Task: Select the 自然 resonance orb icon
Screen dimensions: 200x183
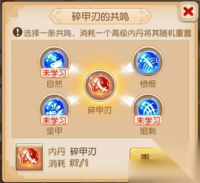Action: point(54,61)
